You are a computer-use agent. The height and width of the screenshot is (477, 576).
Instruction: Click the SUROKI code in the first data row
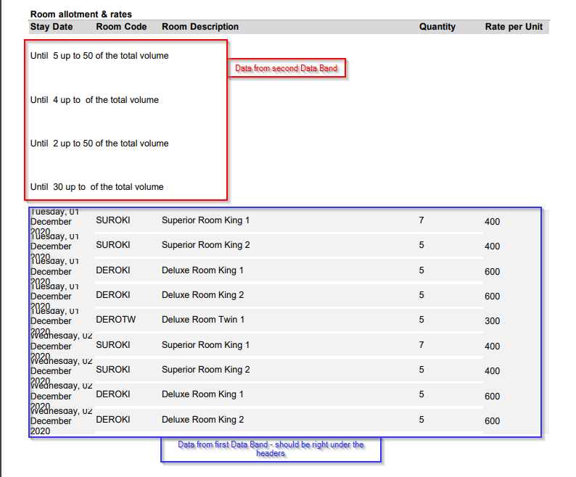112,220
